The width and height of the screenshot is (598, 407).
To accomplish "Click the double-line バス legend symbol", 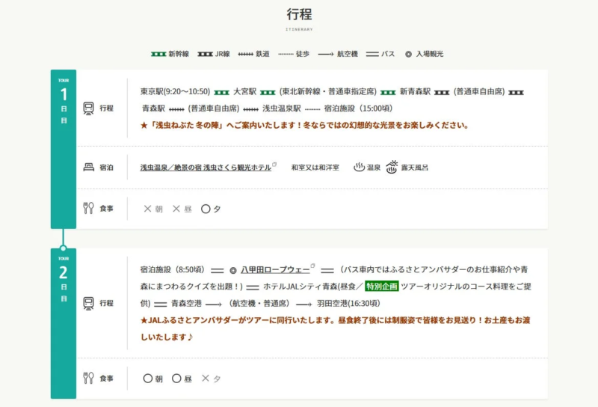I will click(372, 54).
